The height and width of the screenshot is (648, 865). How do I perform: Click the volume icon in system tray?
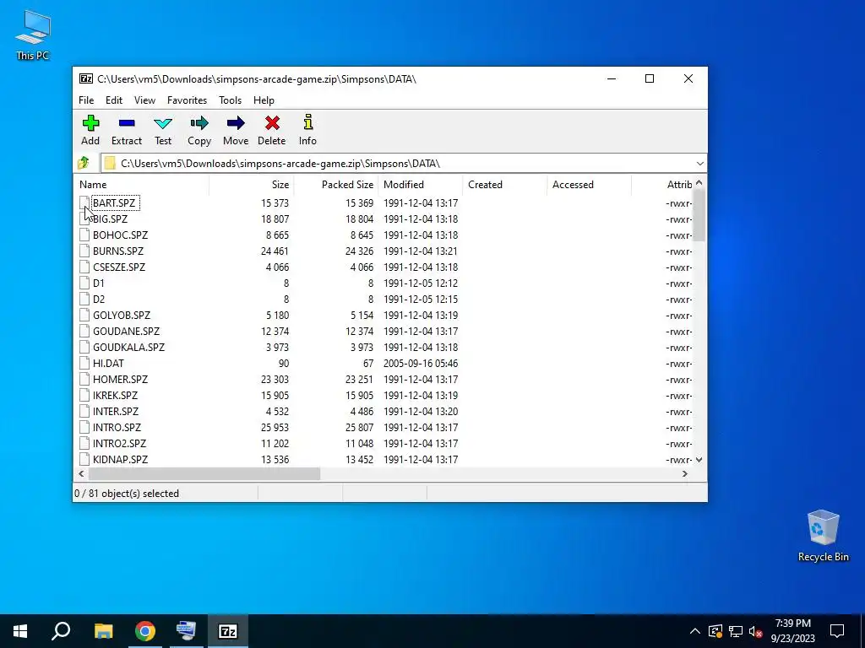(x=756, y=631)
